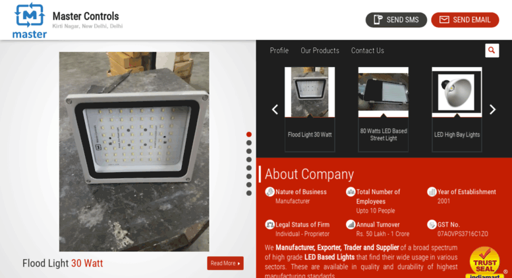Click the Year of Establishment icon
Viewport: 512px width, 278px height.
point(432,192)
